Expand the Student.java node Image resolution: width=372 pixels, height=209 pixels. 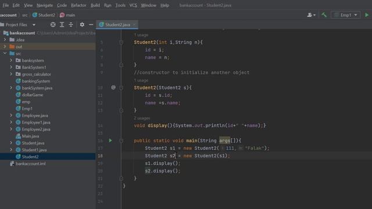tap(11, 143)
